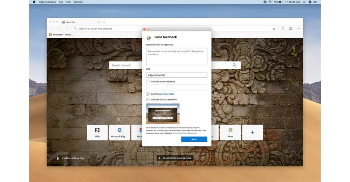Enable the Include email address checkbox
Screen dimensions: 350x182
(148, 82)
